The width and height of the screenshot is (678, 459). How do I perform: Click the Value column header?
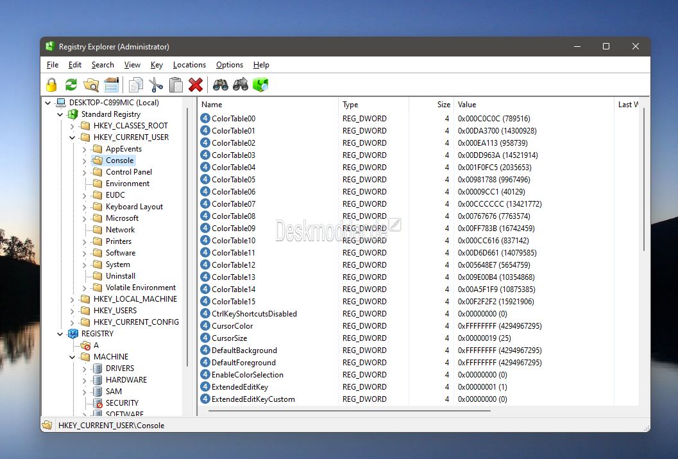534,105
